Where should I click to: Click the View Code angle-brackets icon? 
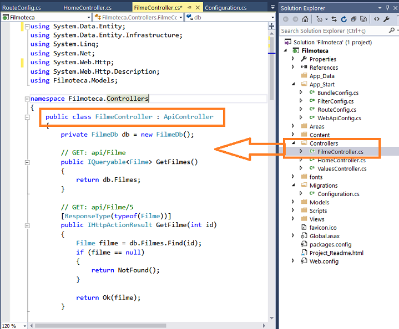pyautogui.click(x=377, y=19)
